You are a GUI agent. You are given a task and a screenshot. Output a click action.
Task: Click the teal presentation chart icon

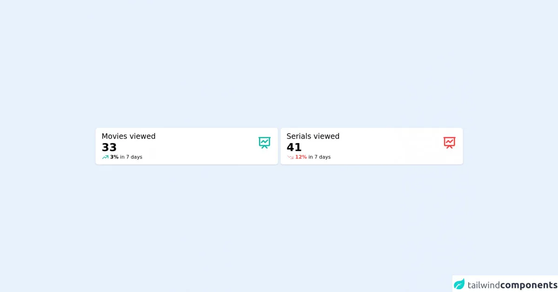point(265,143)
